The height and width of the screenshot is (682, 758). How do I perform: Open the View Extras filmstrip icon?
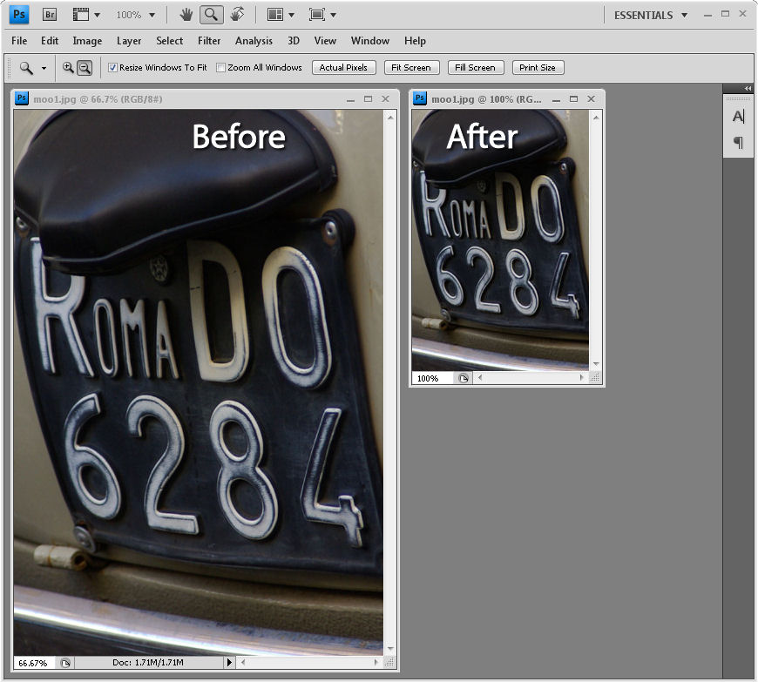80,15
